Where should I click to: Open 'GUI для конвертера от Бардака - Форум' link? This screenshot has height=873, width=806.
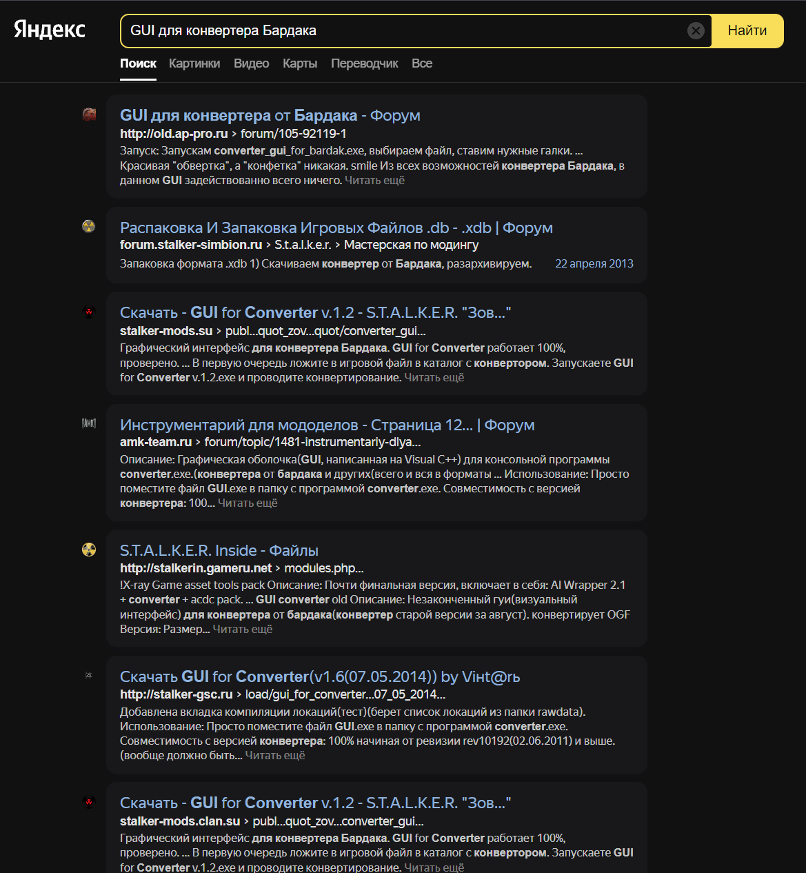(270, 115)
